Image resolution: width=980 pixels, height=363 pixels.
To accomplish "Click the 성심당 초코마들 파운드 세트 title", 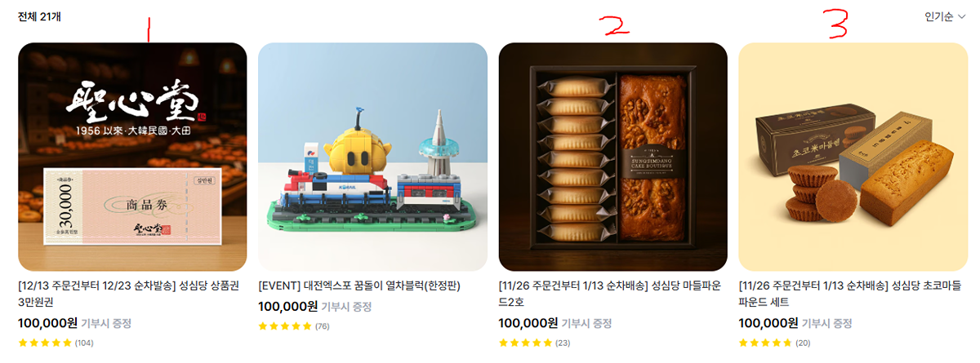I will (850, 294).
